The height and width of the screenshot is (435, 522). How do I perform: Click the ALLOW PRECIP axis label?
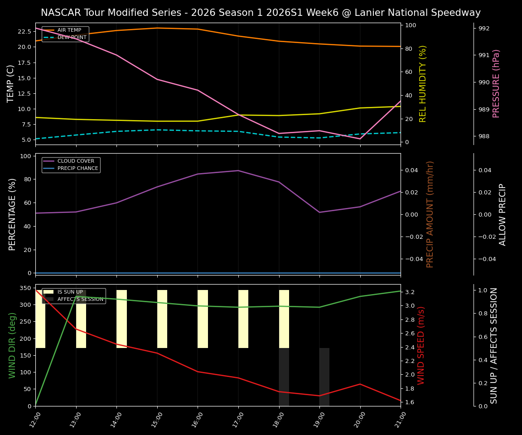tap(503, 213)
